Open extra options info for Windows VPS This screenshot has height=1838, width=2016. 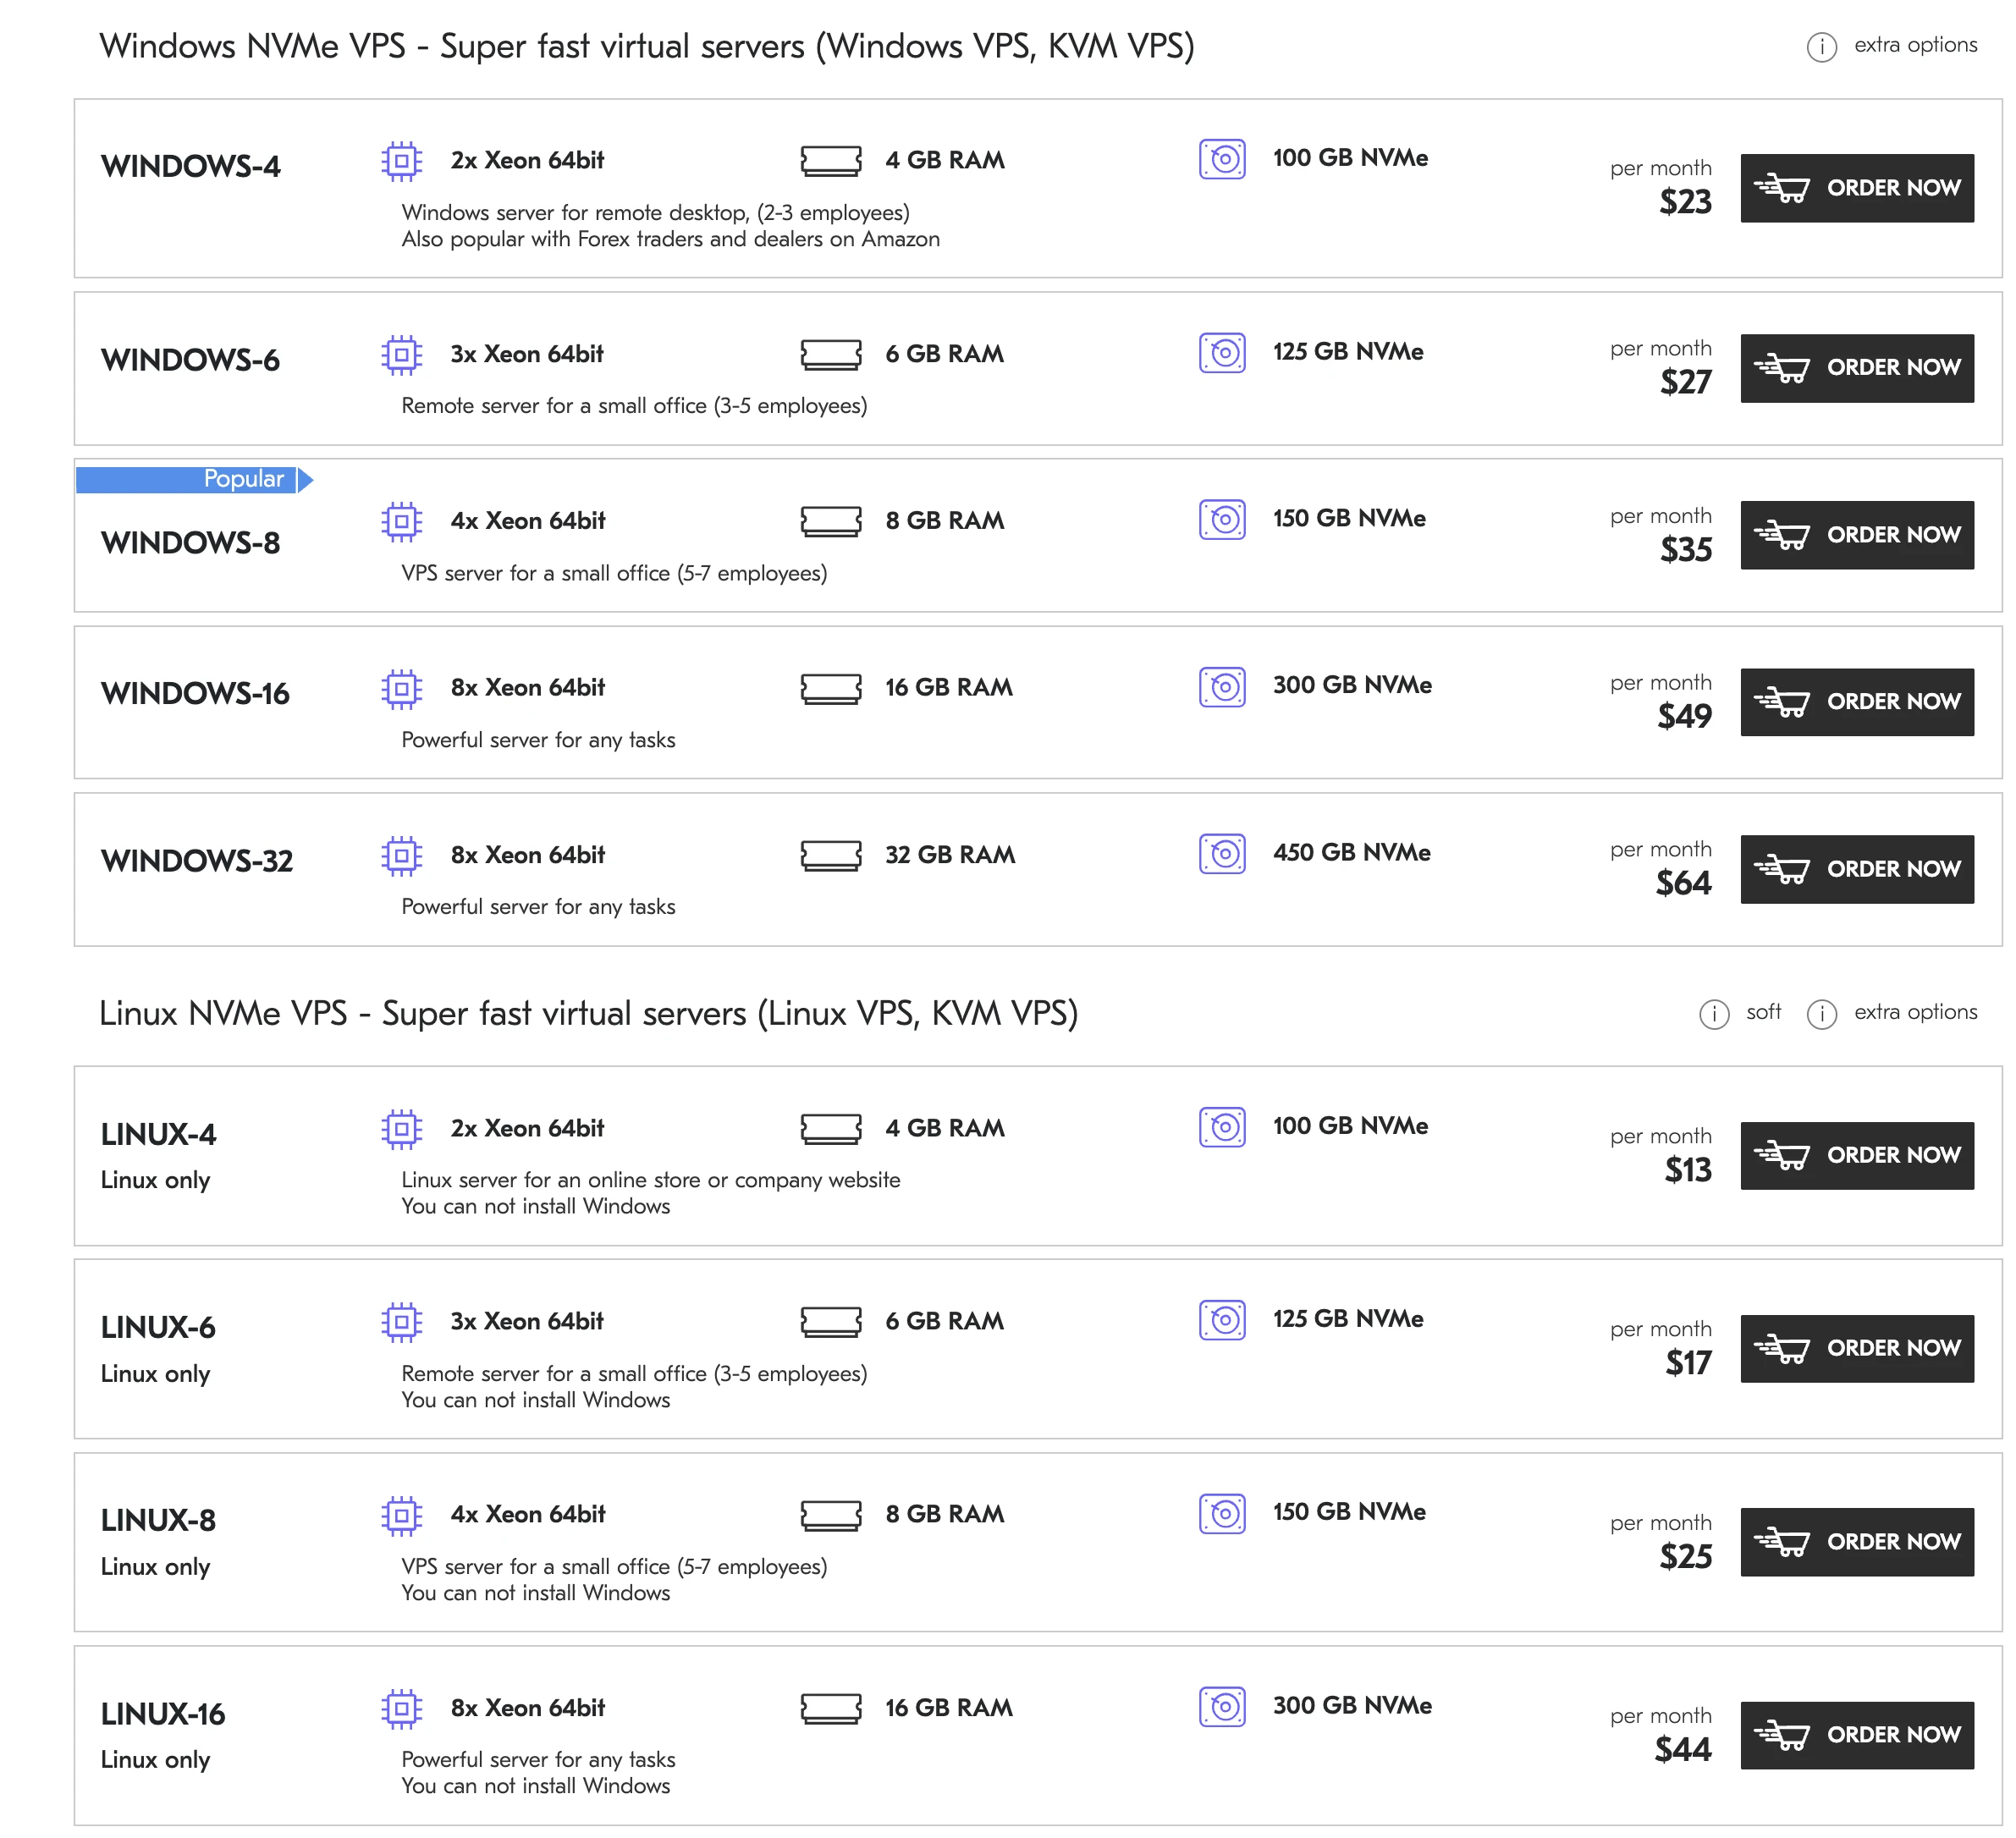click(1821, 46)
